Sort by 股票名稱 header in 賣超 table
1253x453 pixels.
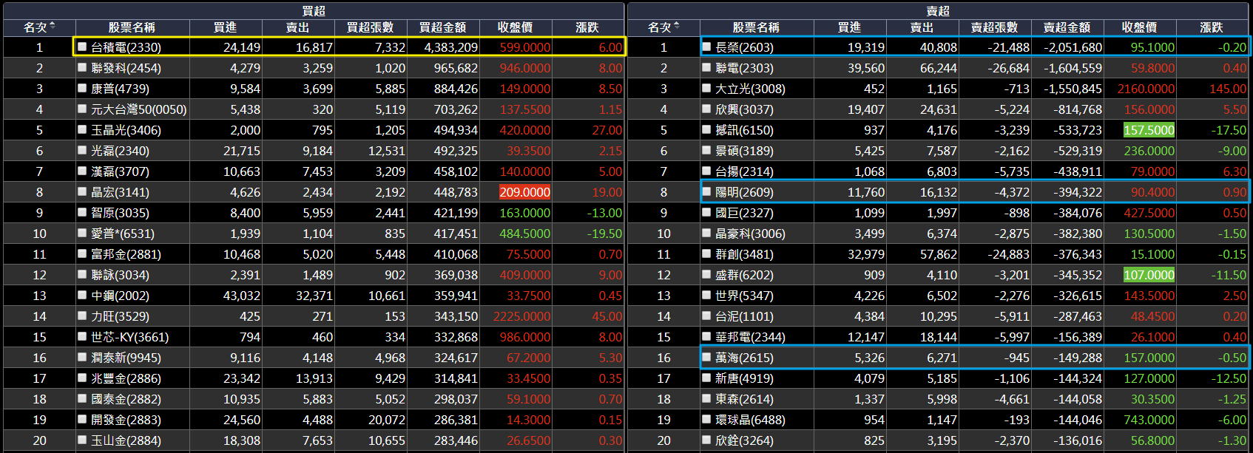756,27
